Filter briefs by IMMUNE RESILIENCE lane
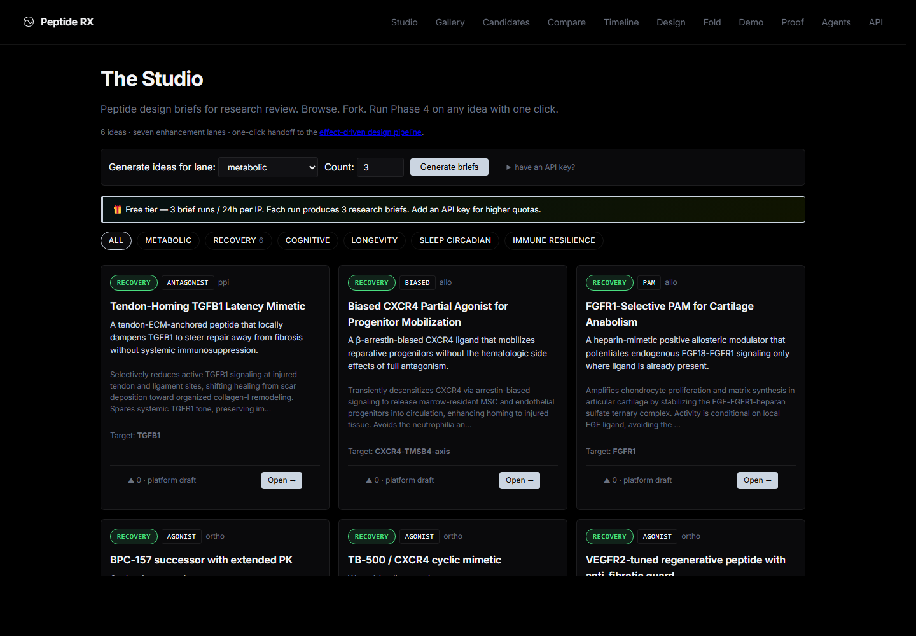916x636 pixels. [554, 240]
